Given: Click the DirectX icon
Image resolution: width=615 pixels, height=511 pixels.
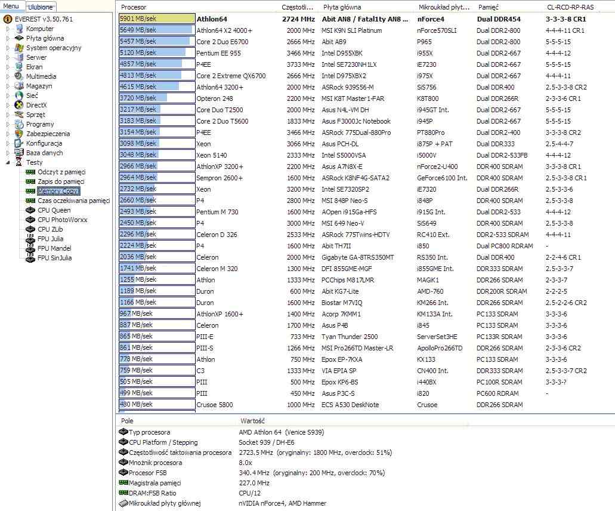Looking at the screenshot, I should pos(19,105).
